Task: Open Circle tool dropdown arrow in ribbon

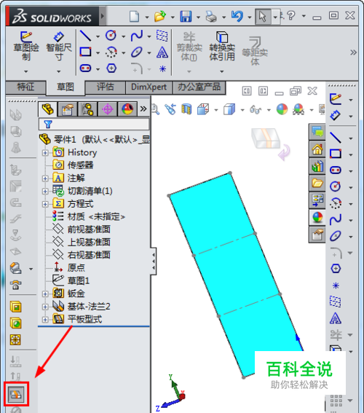Action: [x=123, y=36]
